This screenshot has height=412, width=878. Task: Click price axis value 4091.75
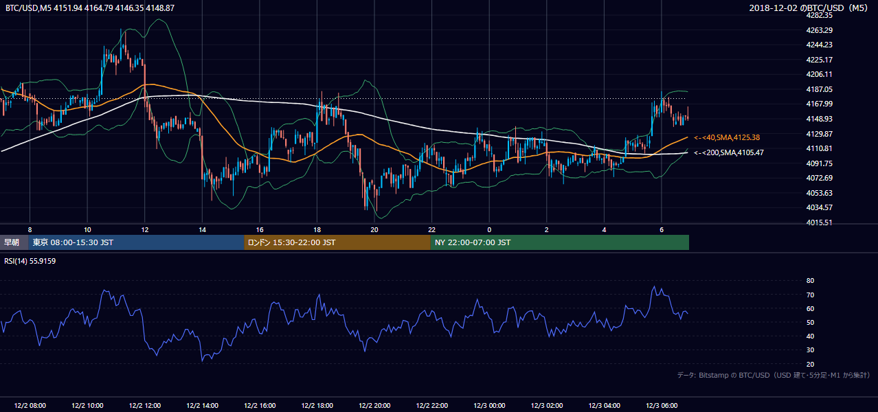pos(819,163)
